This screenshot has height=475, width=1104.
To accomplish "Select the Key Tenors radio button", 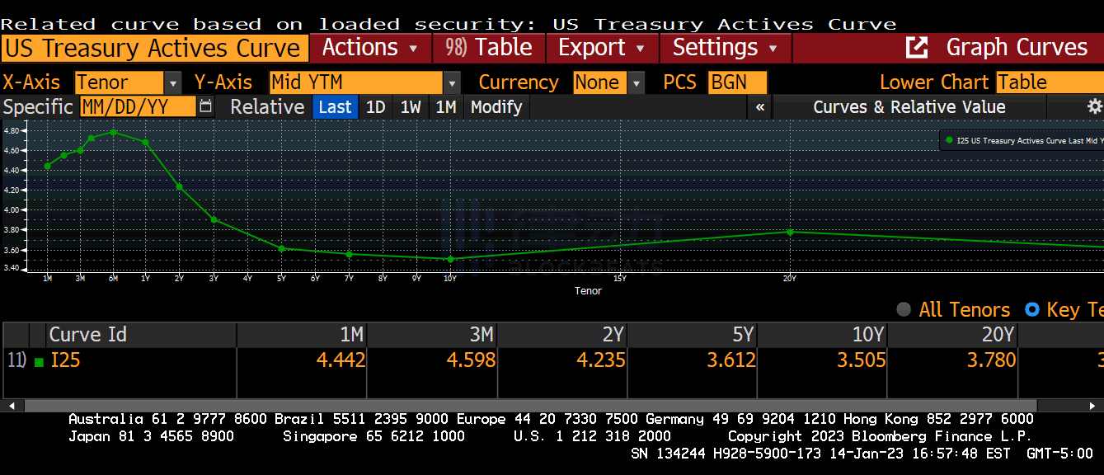I will pyautogui.click(x=1031, y=309).
